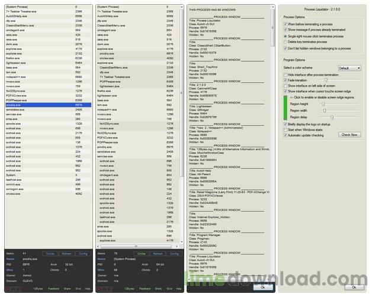Screen dimensions: 372x297
Task: Select ramdiskws.exe in the tree process list
Action: tap(138, 151)
